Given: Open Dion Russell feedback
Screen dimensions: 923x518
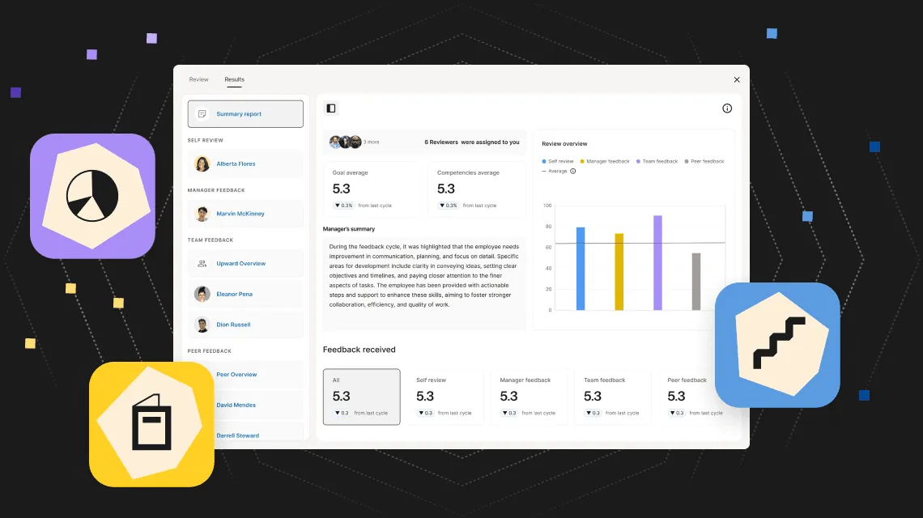Looking at the screenshot, I should click(245, 325).
